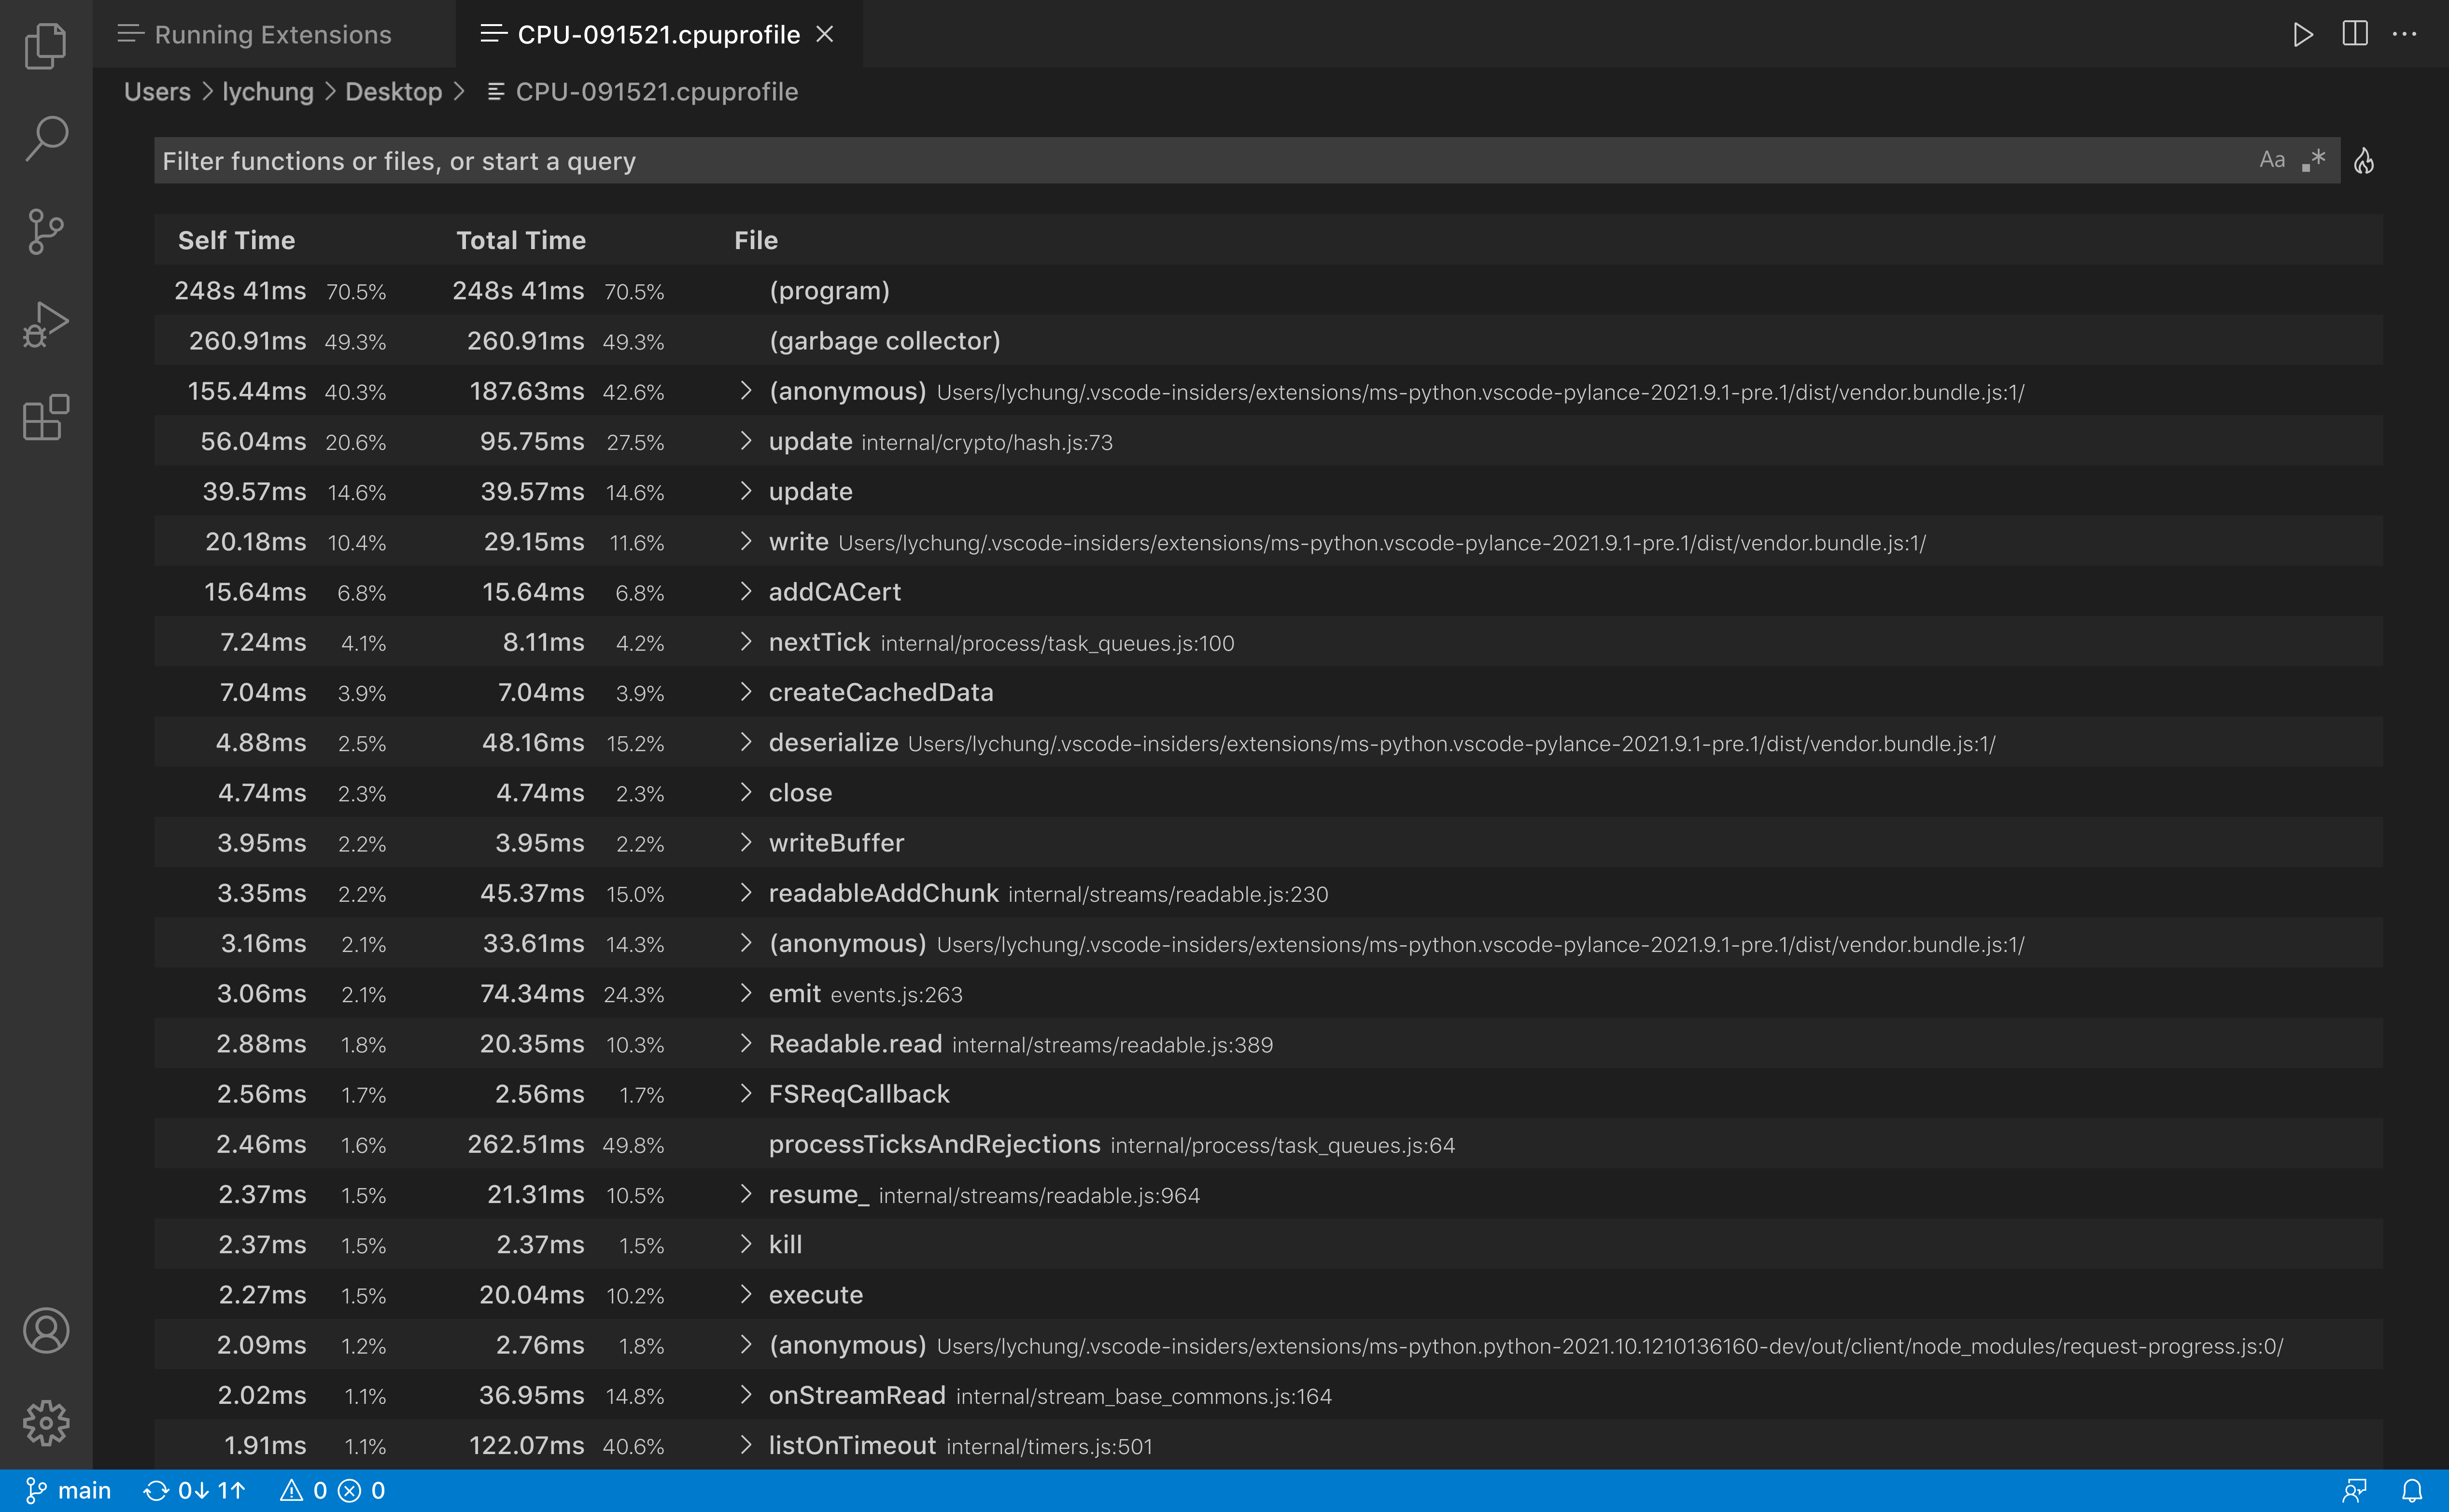Enable regular expression filtering
Viewport: 2449px width, 1512px height.
pos(2312,160)
